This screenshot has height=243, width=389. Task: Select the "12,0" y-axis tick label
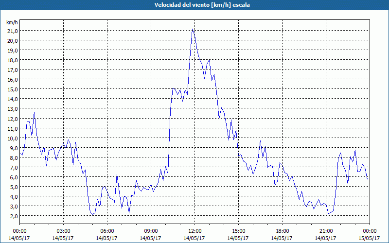point(13,119)
